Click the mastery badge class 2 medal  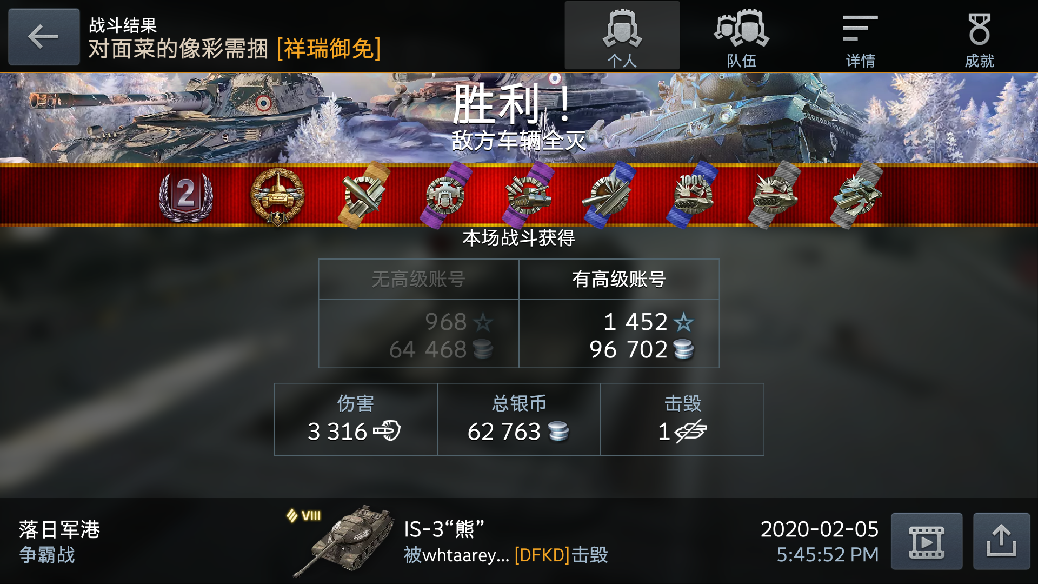(x=186, y=197)
